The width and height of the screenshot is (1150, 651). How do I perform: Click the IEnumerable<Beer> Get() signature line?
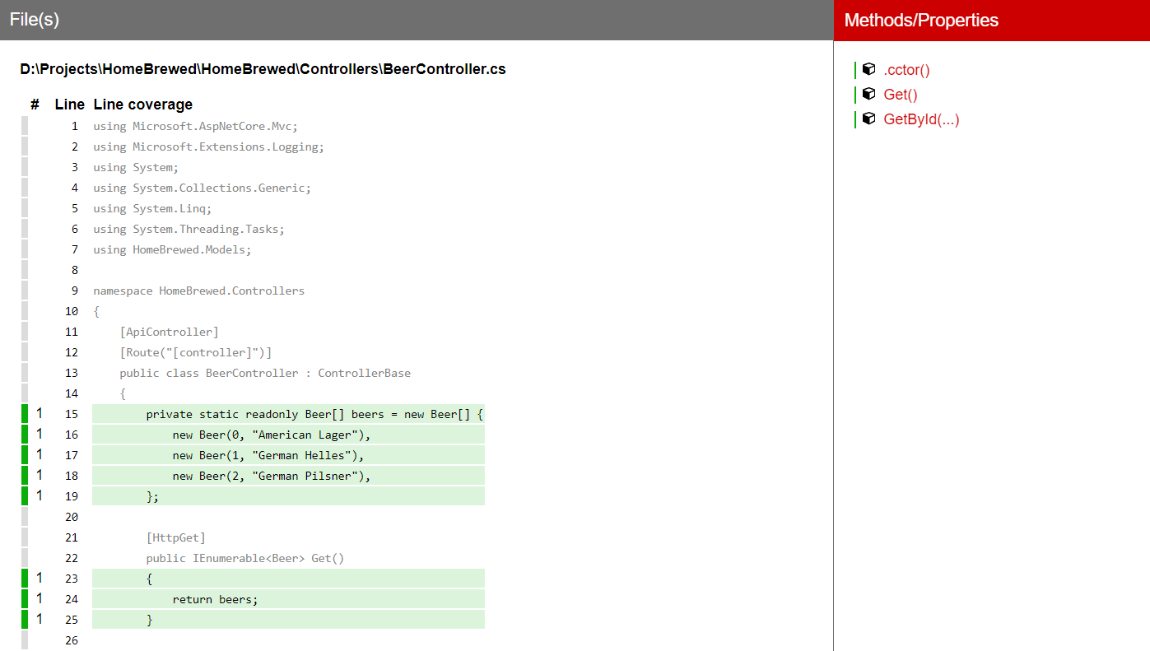[x=245, y=558]
